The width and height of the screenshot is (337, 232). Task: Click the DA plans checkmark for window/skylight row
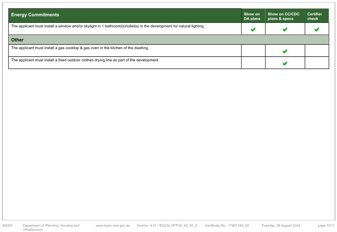point(253,30)
